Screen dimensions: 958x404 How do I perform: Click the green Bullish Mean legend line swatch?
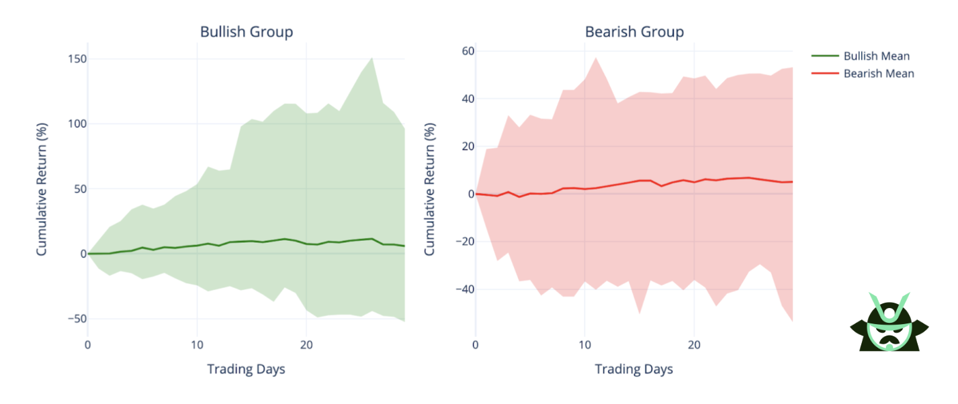(x=826, y=56)
